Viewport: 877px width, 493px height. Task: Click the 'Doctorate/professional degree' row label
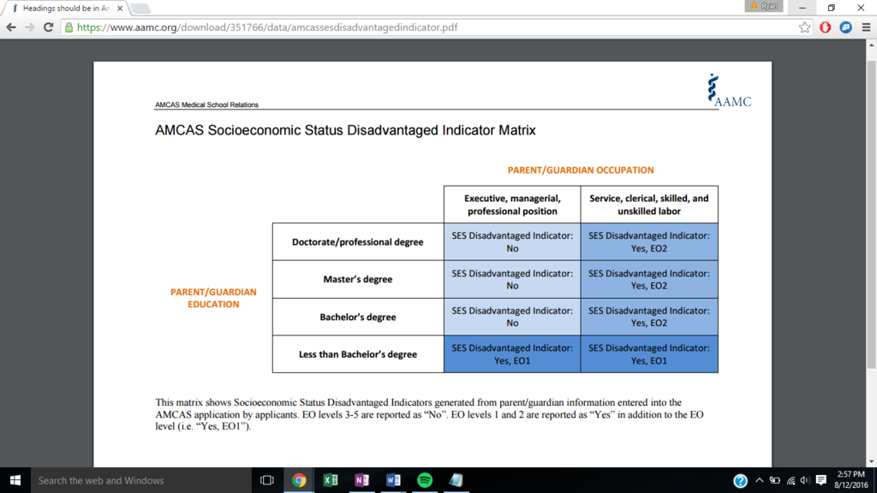coord(357,242)
